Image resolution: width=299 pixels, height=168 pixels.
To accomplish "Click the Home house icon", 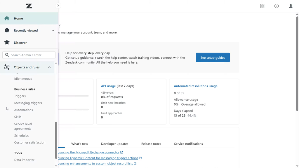I will 7,18.
